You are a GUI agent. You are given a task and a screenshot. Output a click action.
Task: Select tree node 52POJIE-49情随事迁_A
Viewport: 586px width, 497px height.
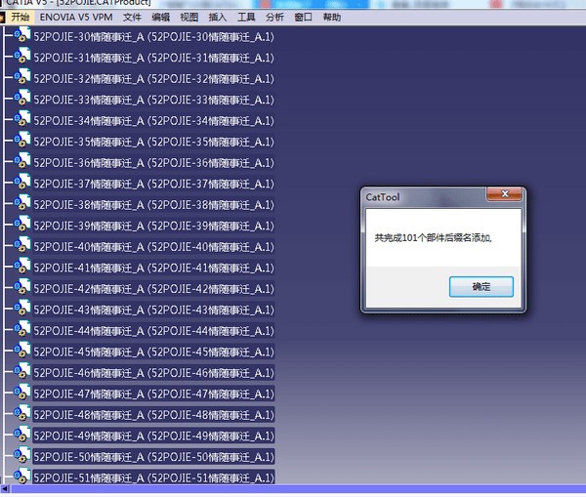click(x=153, y=435)
